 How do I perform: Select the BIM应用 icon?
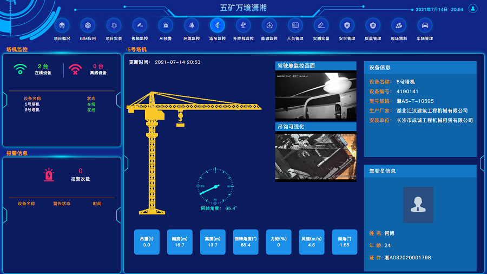tap(88, 25)
